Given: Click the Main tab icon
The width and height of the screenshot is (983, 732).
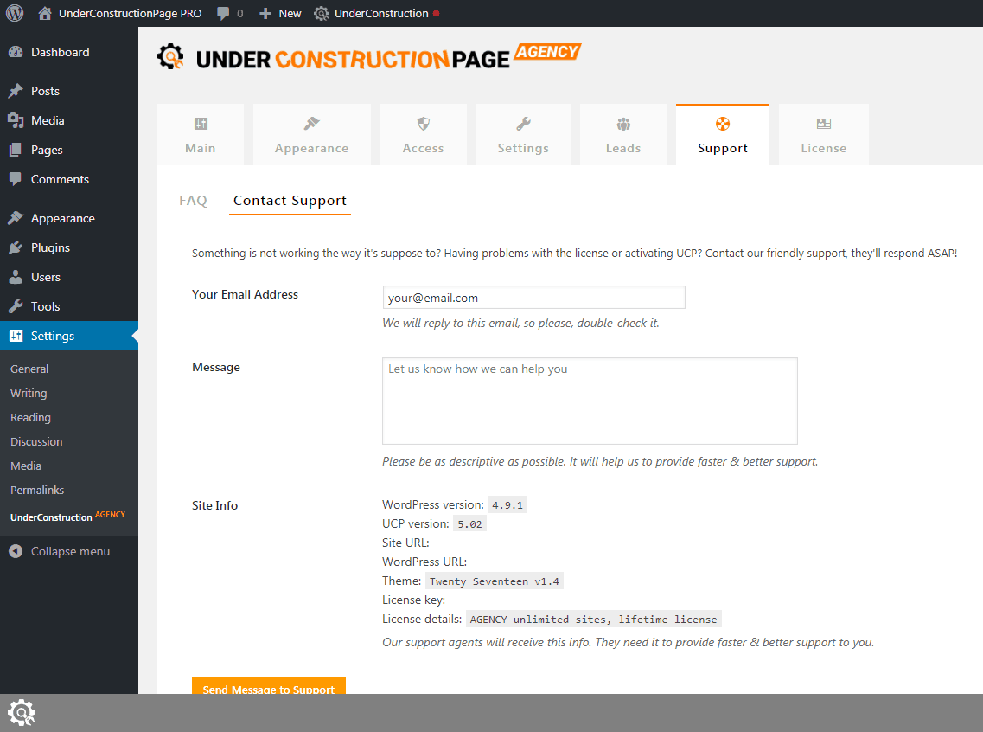Looking at the screenshot, I should (201, 124).
